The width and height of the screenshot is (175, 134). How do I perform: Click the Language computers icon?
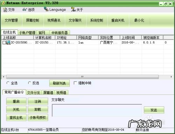[x=46, y=9]
